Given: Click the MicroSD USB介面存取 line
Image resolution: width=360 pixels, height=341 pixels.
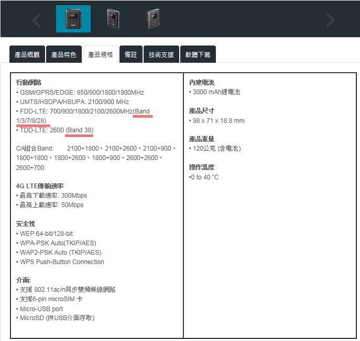Looking at the screenshot, I should (x=56, y=318).
